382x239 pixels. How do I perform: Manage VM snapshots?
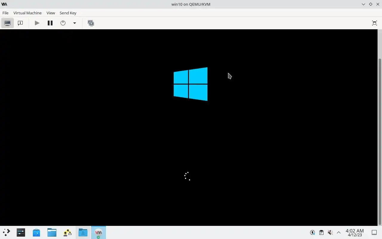click(x=91, y=23)
